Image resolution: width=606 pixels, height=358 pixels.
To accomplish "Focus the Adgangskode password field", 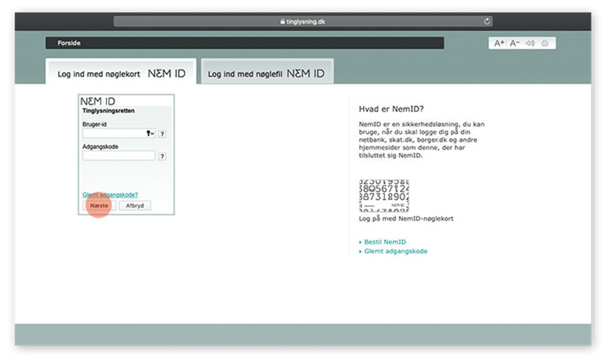I will (119, 156).
